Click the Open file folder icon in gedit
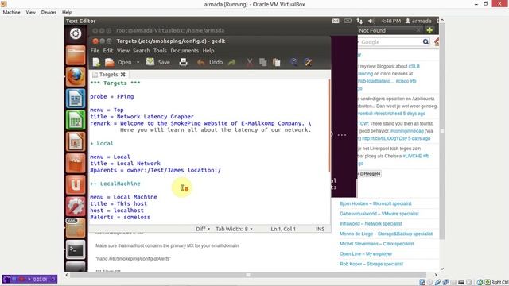The width and height of the screenshot is (509, 286). [x=110, y=62]
